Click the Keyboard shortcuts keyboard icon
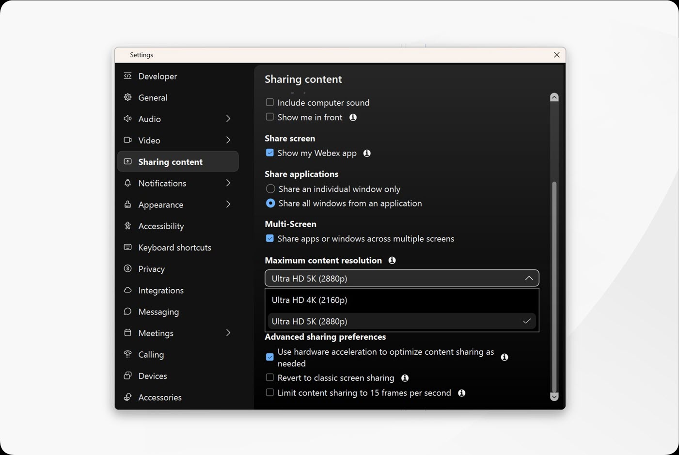679x455 pixels. click(127, 247)
